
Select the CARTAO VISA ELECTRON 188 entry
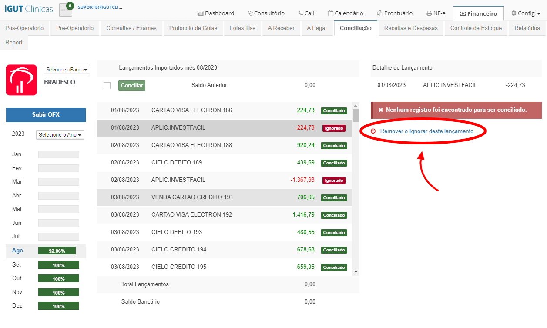tap(225, 145)
